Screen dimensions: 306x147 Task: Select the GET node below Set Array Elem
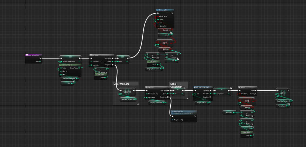[165, 43]
